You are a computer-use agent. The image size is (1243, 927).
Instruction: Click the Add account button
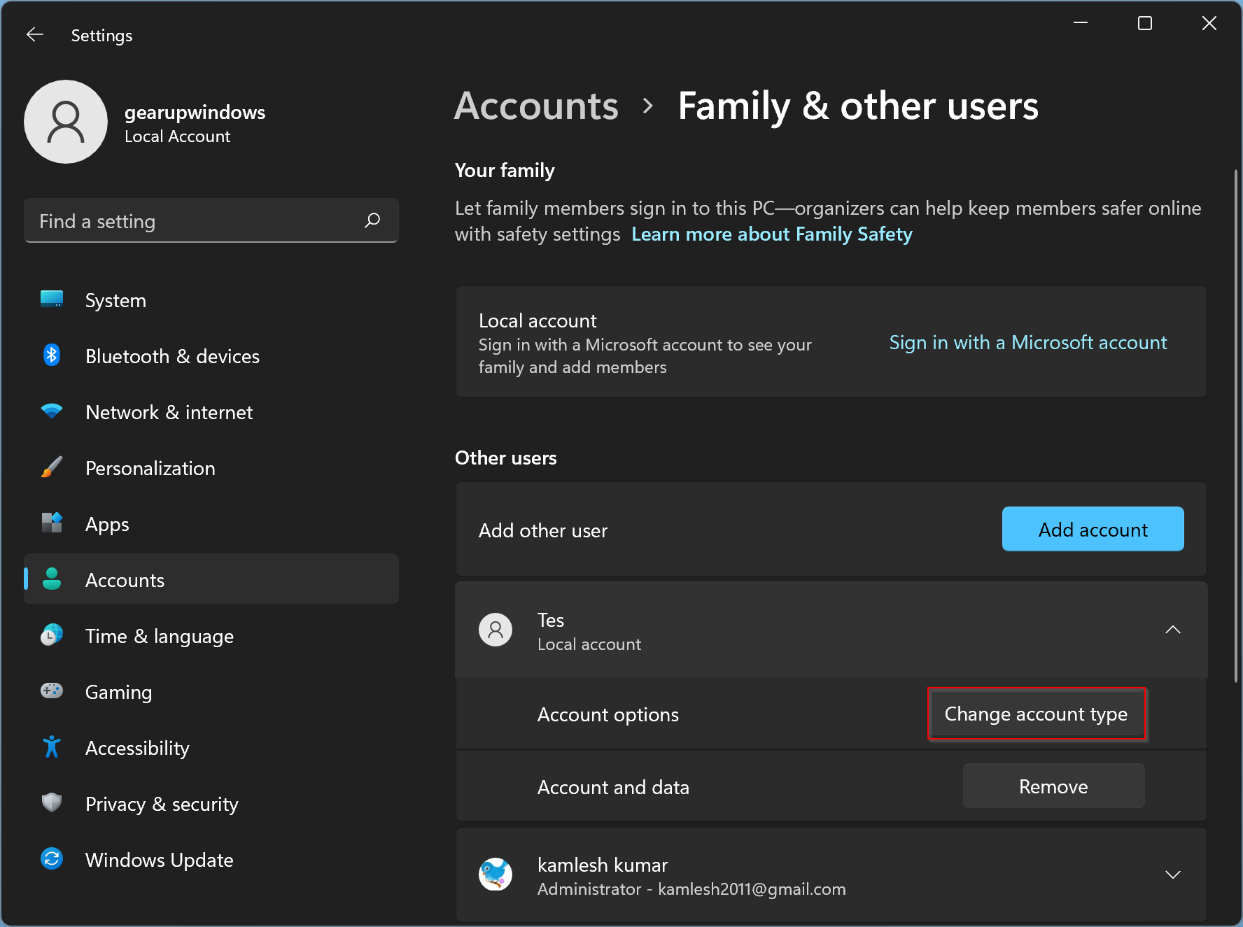(1093, 530)
